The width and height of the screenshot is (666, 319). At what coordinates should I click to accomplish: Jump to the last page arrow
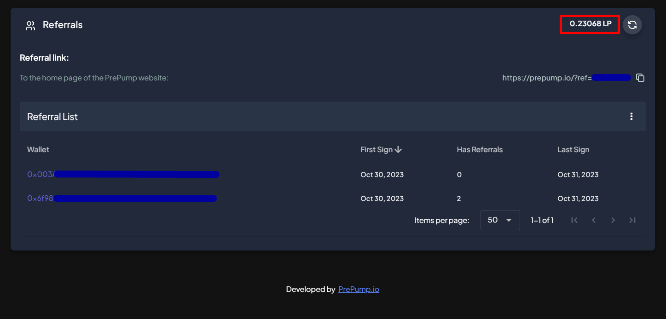pyautogui.click(x=632, y=220)
